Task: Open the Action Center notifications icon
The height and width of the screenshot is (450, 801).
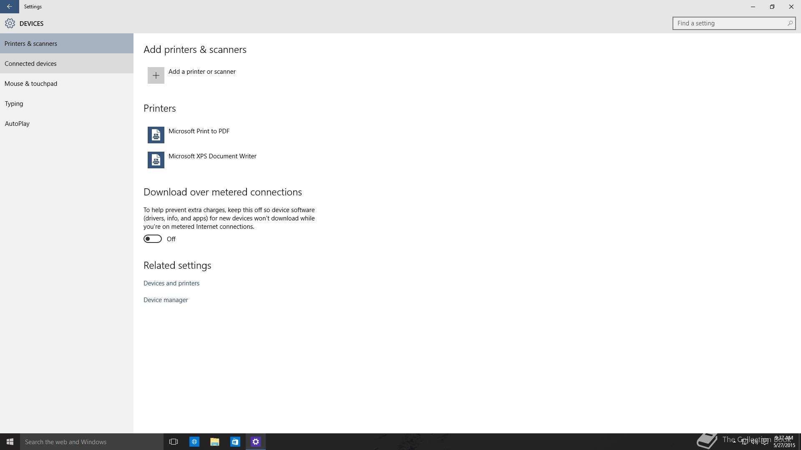Action: (x=765, y=442)
